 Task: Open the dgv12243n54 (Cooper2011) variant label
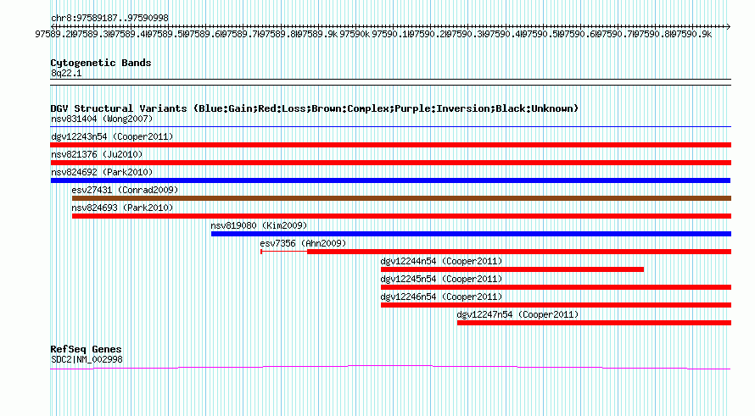(112, 136)
